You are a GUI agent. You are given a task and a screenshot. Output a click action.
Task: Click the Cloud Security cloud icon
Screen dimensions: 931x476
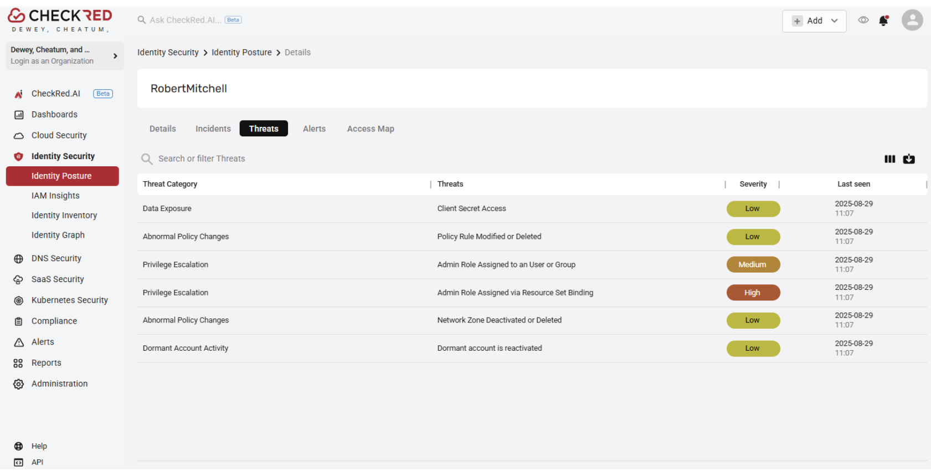19,136
